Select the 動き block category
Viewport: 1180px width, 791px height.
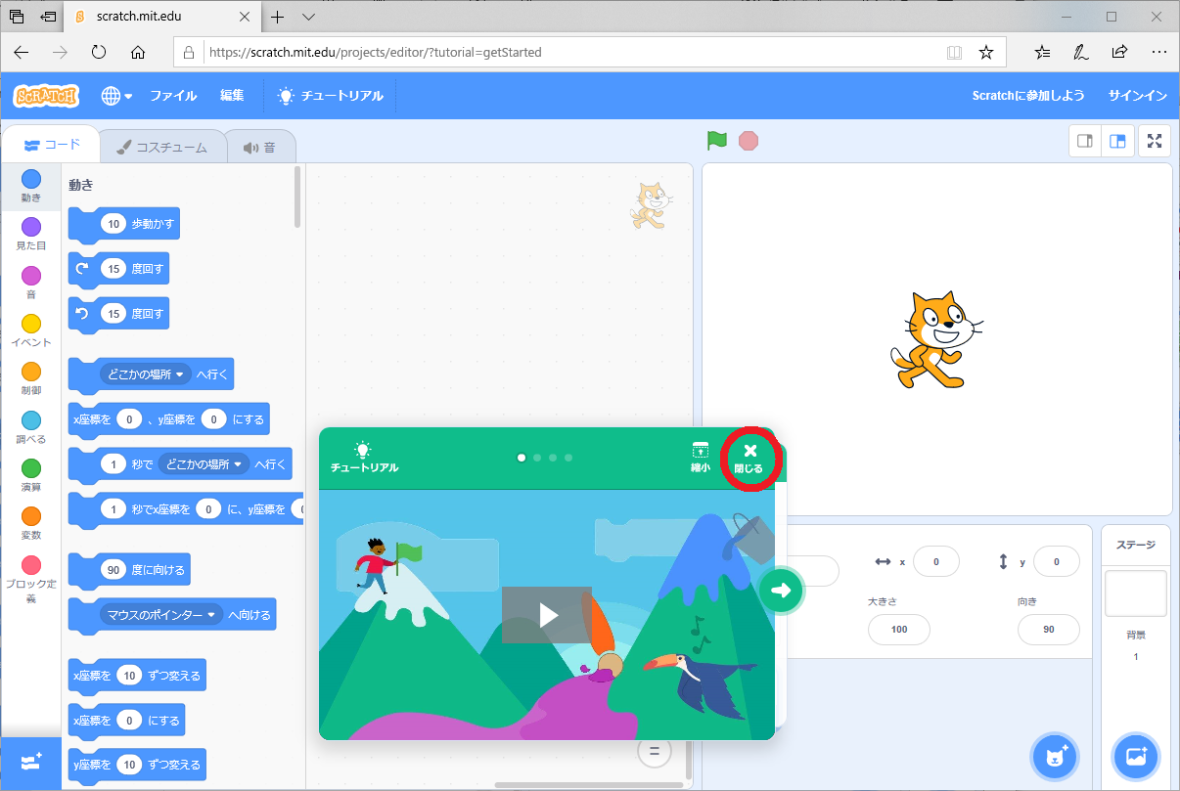click(31, 186)
